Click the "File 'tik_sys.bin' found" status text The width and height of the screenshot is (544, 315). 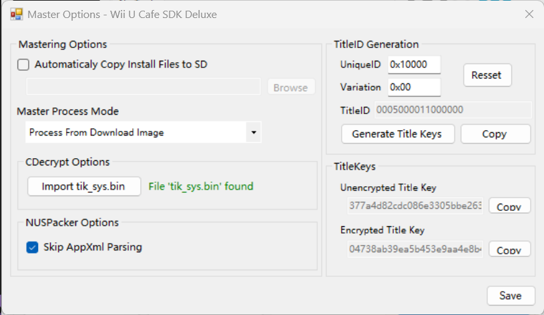pyautogui.click(x=201, y=187)
